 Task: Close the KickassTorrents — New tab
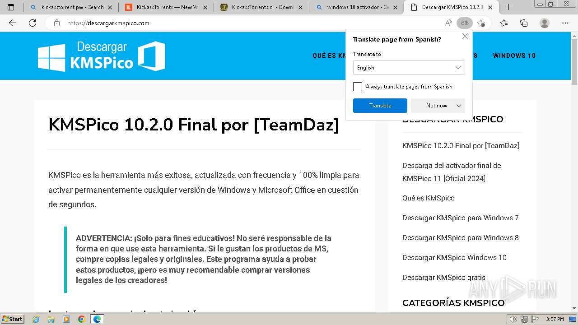205,7
